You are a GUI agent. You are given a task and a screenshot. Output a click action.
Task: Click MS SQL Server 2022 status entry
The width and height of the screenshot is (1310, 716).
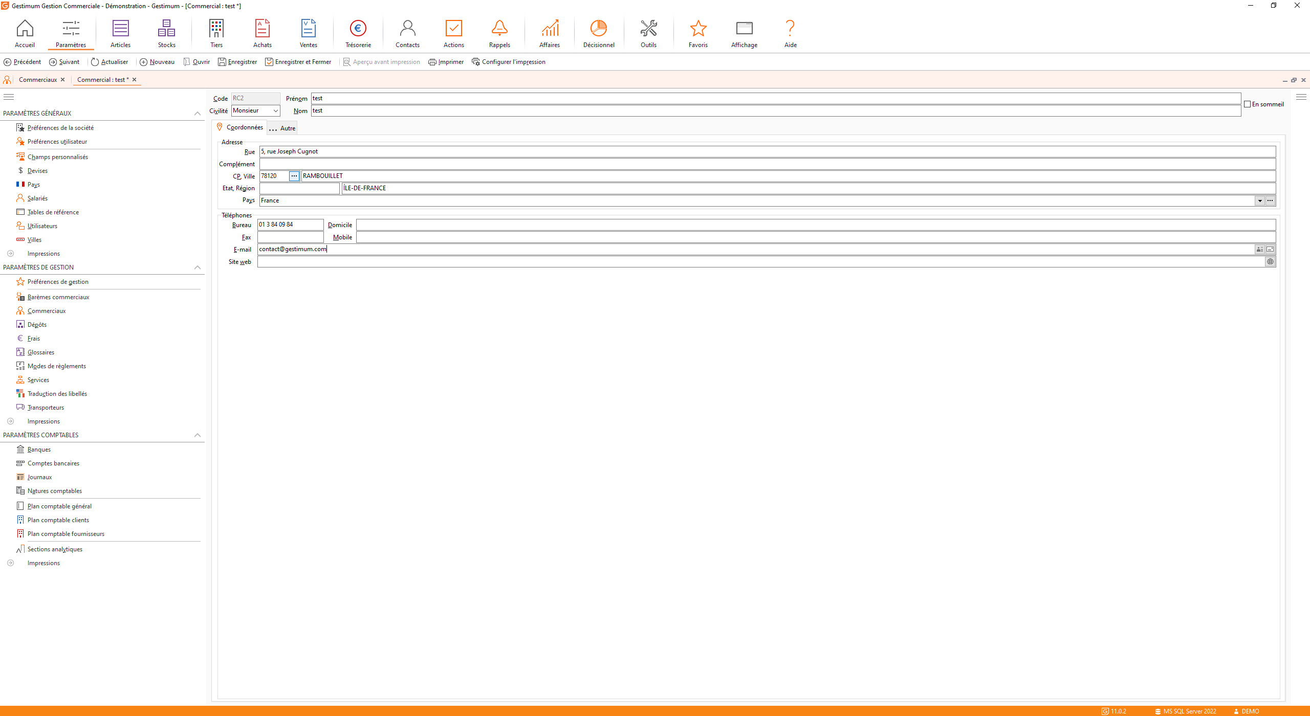[x=1185, y=711]
